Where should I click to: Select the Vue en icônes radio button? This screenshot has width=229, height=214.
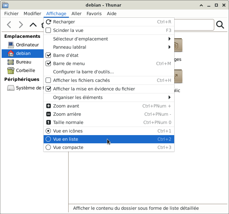[x=48, y=131]
